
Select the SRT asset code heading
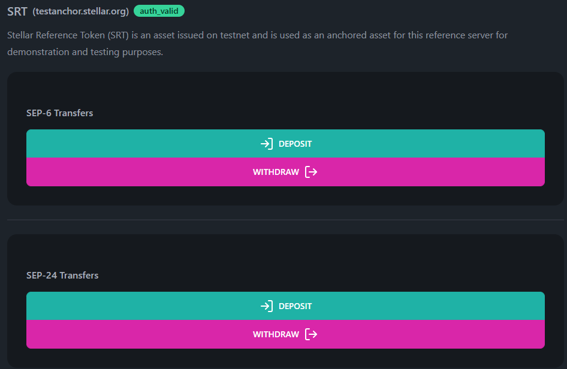[x=17, y=11]
